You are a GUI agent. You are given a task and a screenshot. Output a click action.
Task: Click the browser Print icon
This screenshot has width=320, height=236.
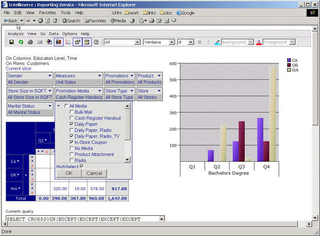click(152, 21)
